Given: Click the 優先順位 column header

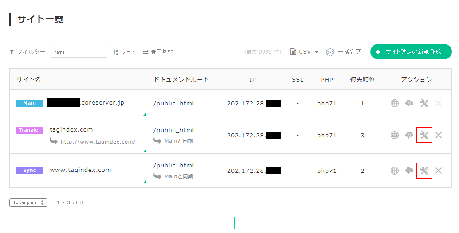Looking at the screenshot, I should (362, 80).
